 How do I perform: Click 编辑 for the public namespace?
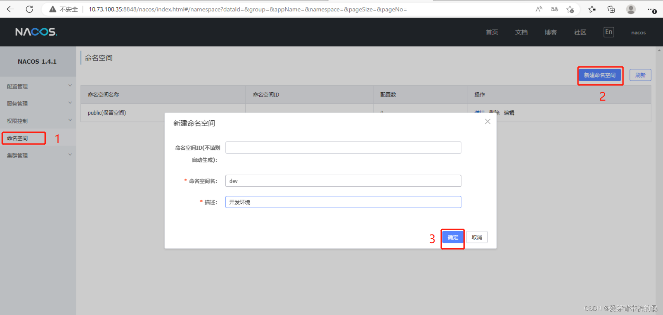pos(509,113)
